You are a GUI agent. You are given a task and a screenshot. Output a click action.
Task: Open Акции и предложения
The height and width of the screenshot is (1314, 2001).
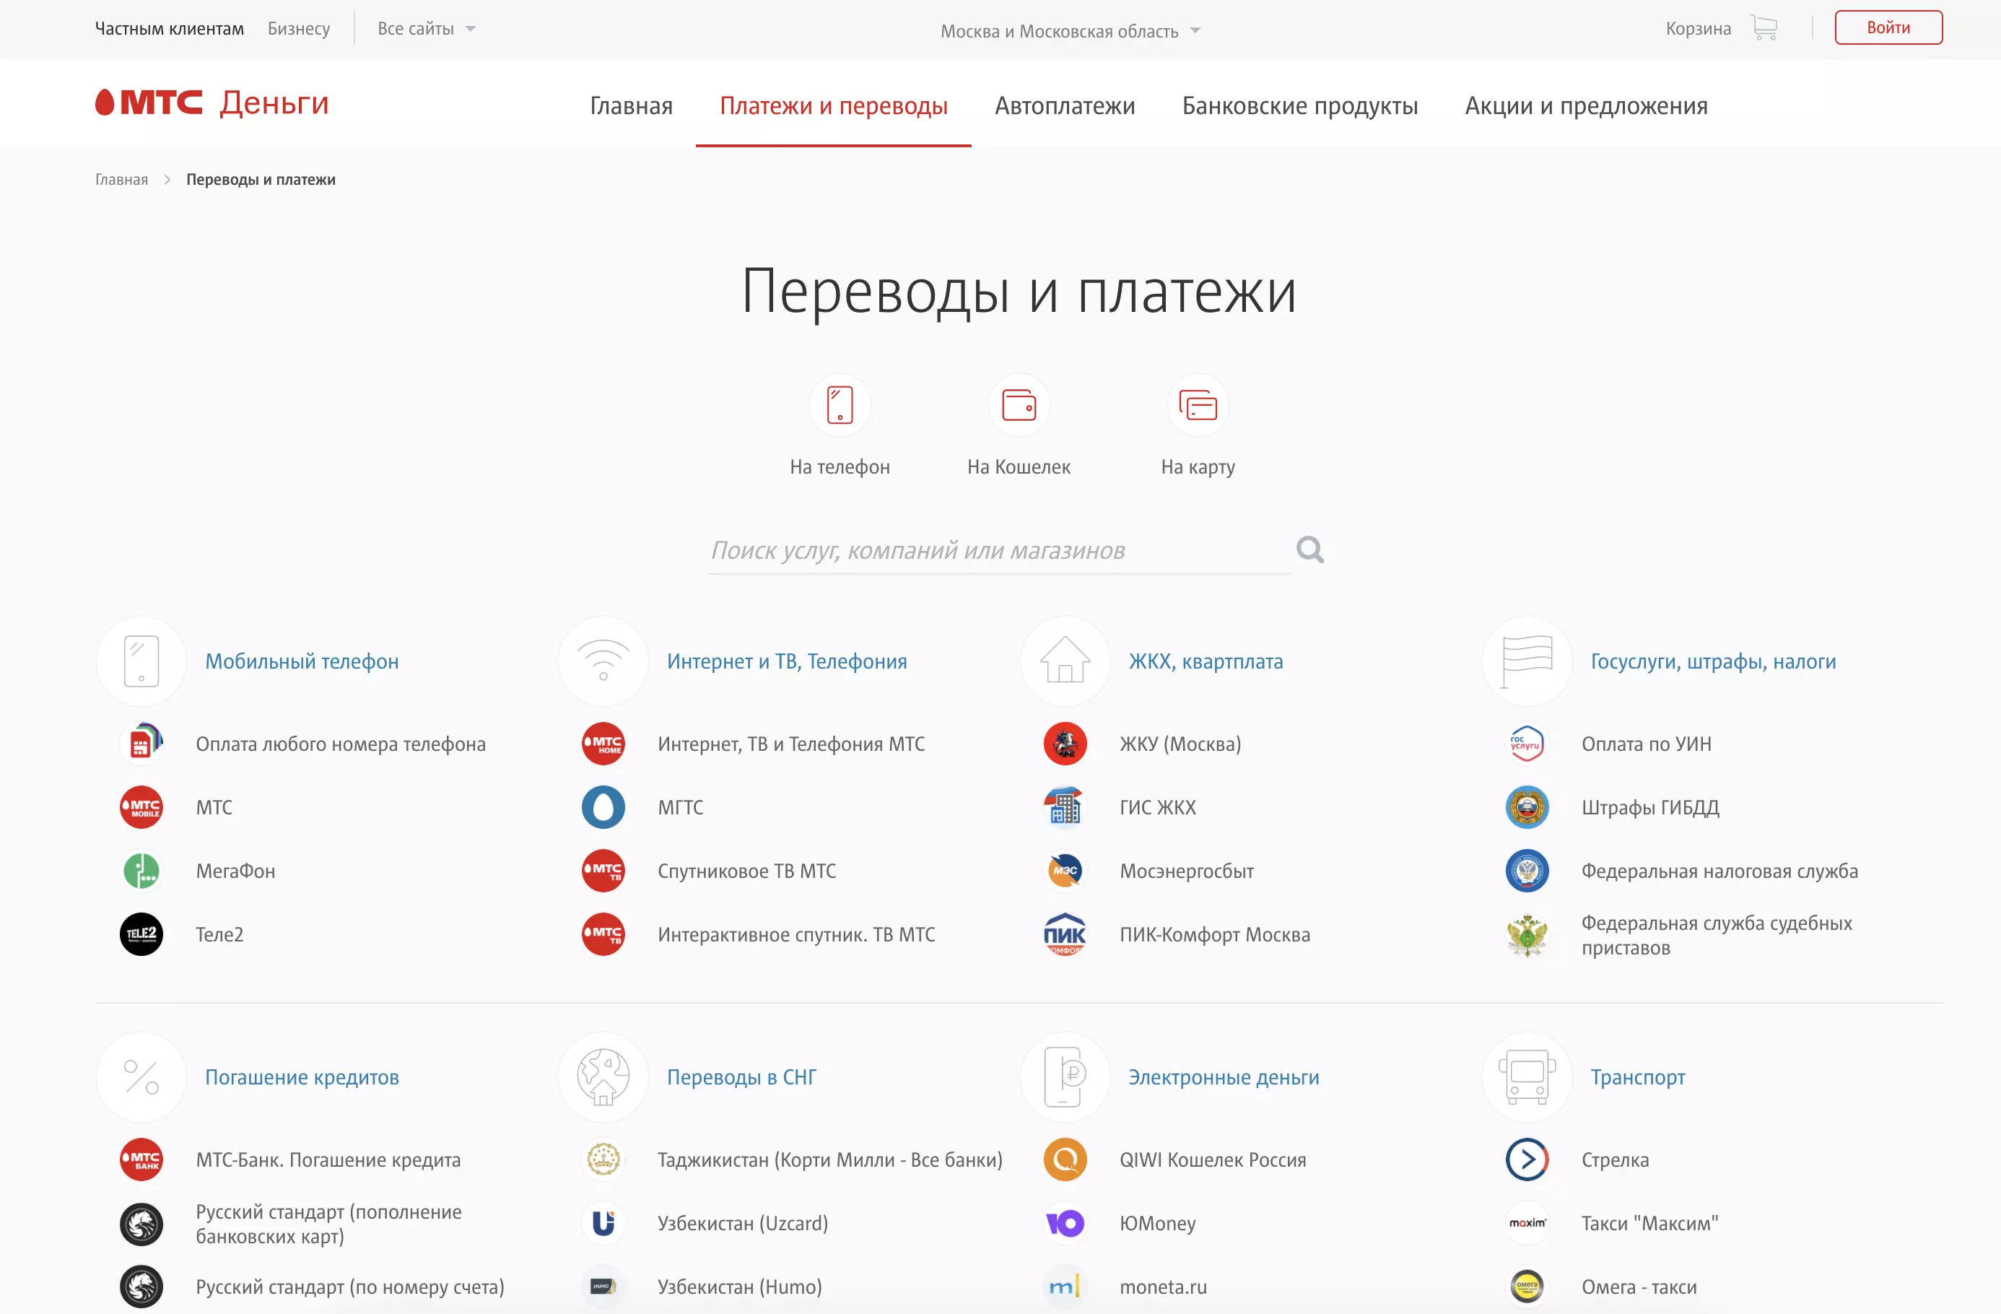tap(1587, 106)
